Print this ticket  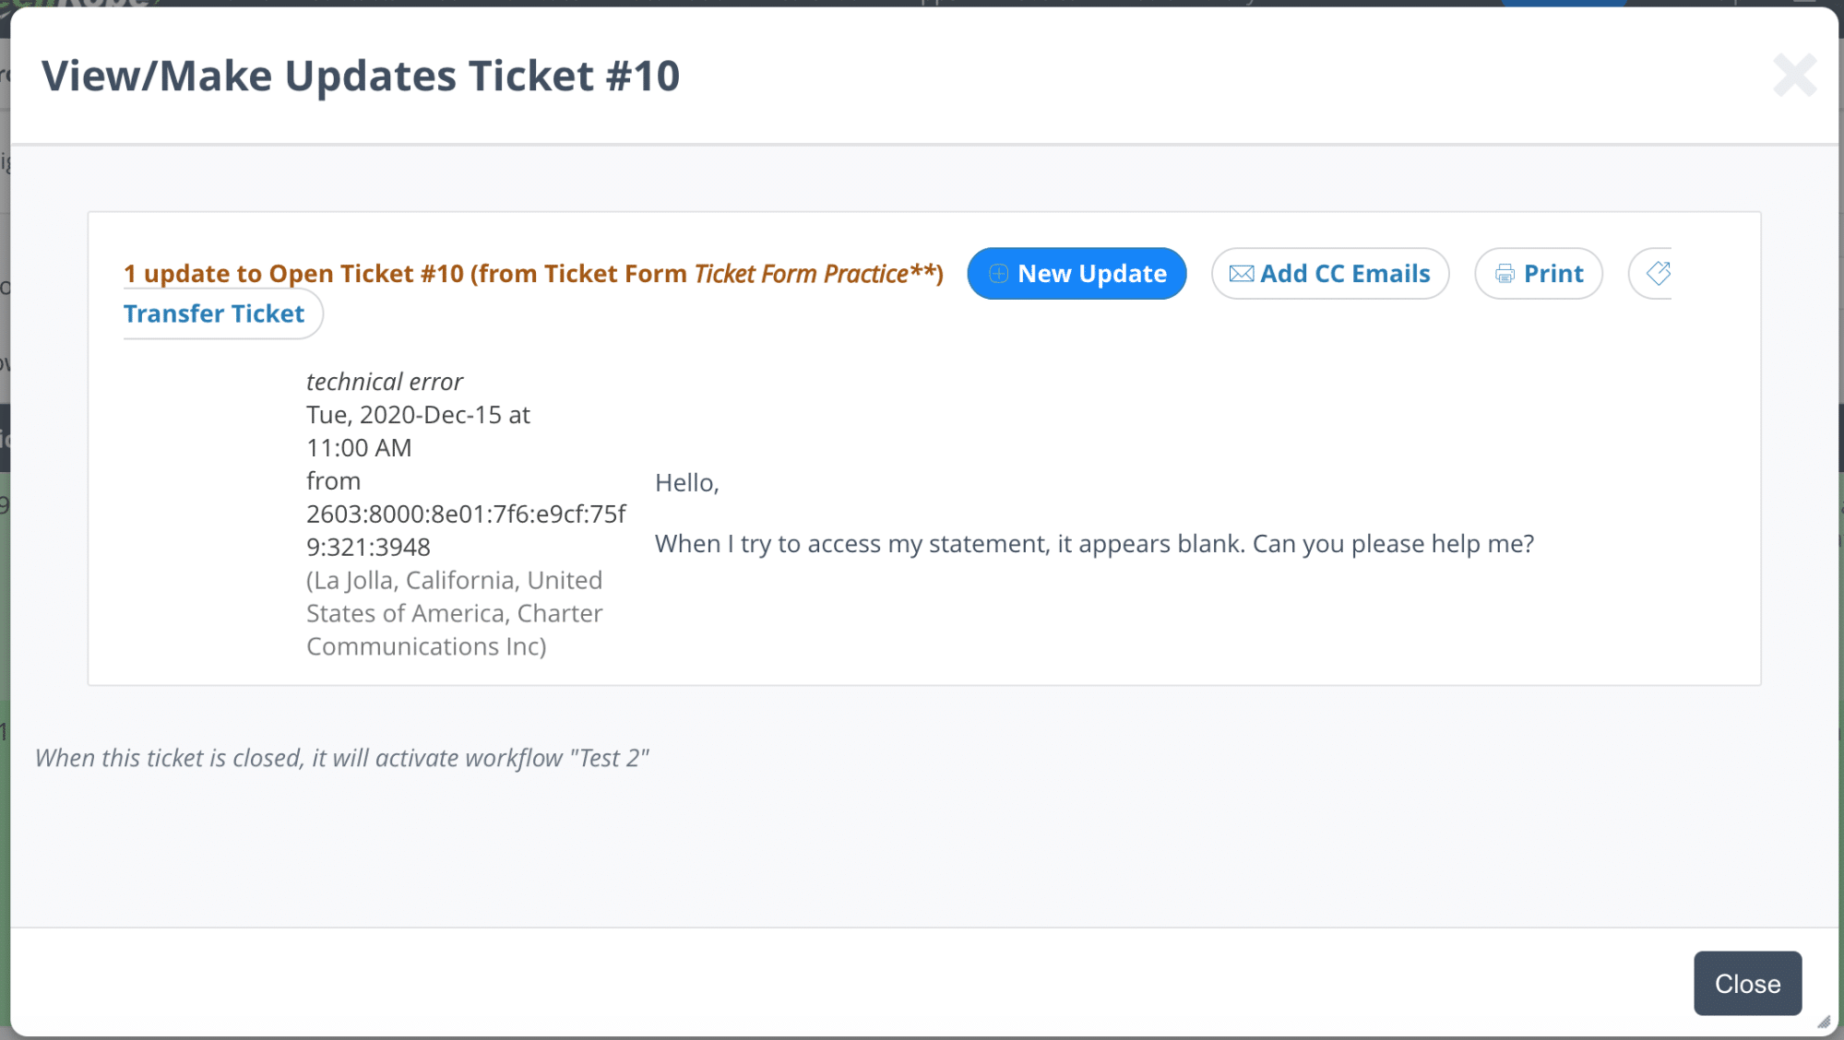click(1553, 274)
